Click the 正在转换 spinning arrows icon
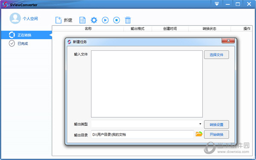The width and height of the screenshot is (256, 160). [x=12, y=35]
